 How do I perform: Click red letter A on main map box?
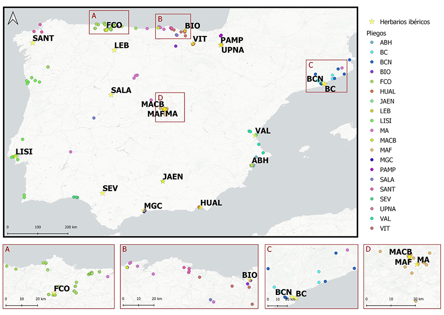click(94, 16)
